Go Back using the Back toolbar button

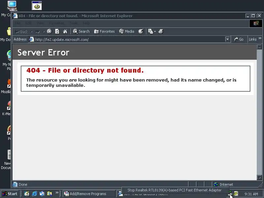coord(21,31)
